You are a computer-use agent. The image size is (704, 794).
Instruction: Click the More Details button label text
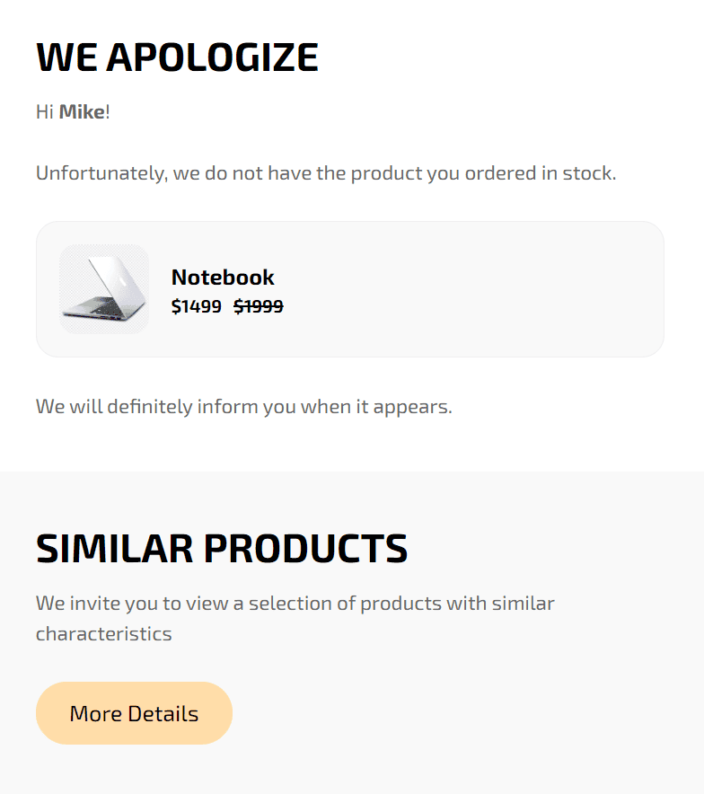tap(133, 712)
